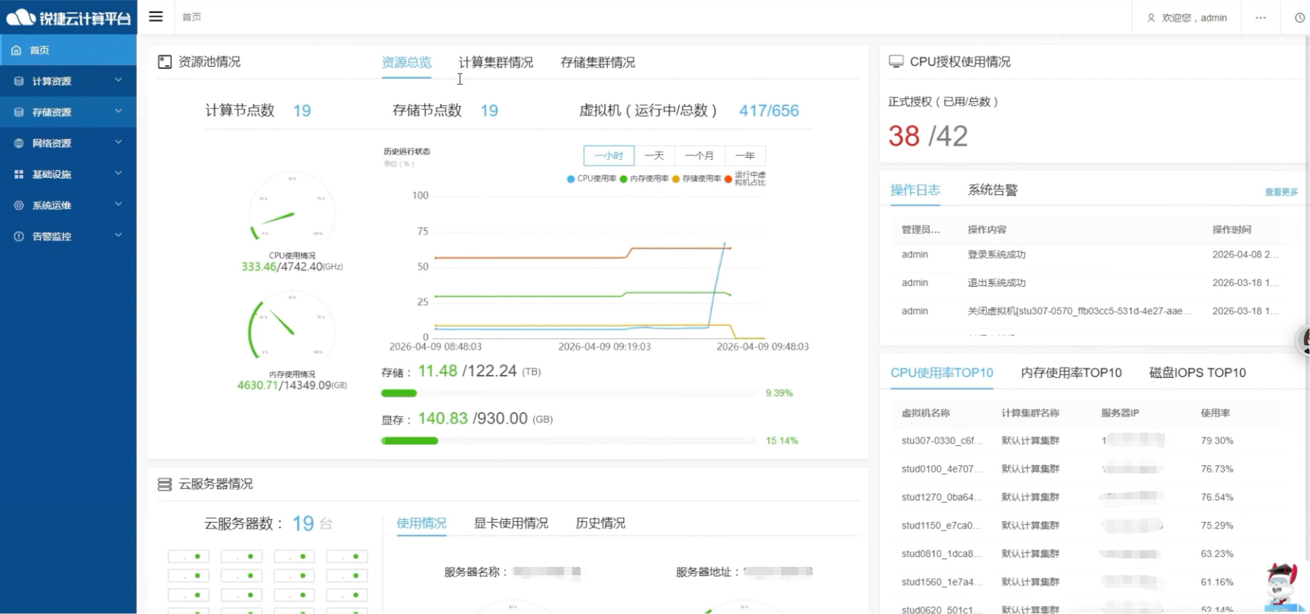Screen dimensions: 1310x614
Task: Switch to 磁盘IOPS TOP10 tab
Action: tap(1197, 372)
